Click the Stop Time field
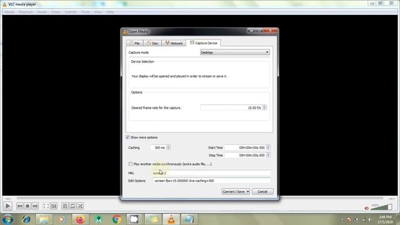400x225 pixels. pyautogui.click(x=246, y=155)
